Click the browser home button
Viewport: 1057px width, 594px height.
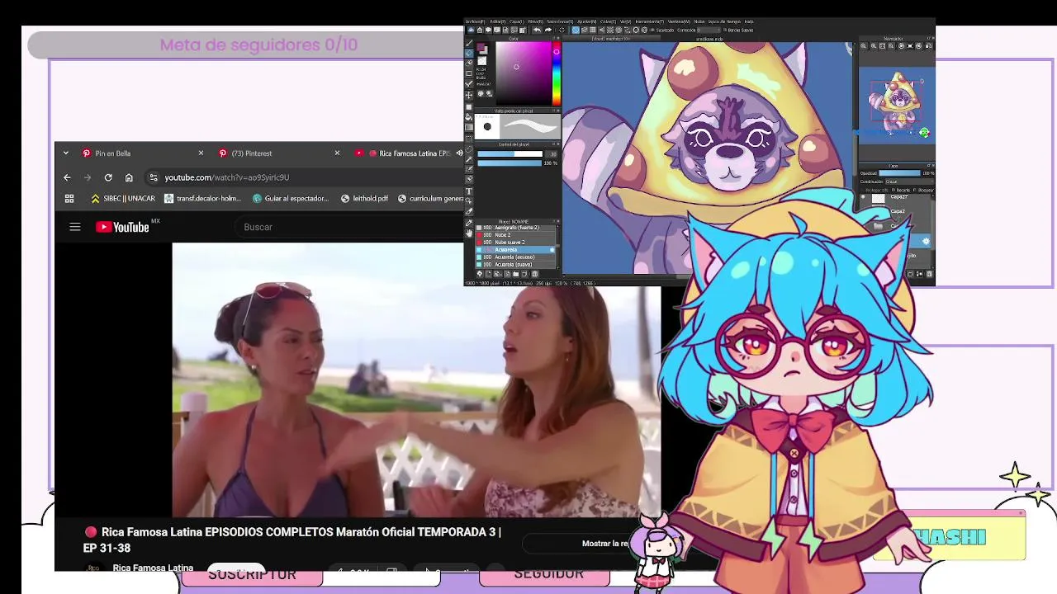[x=129, y=177]
